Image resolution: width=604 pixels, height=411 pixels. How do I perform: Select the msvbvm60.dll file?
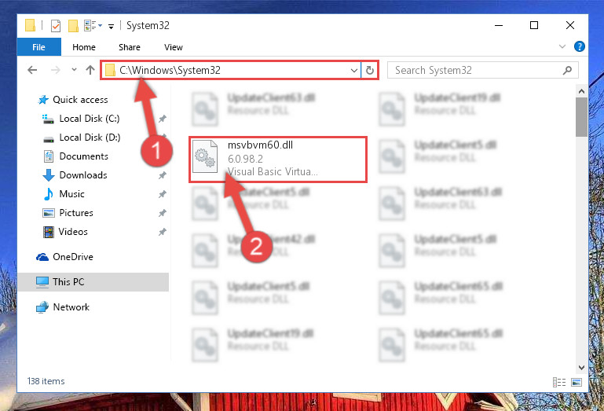pos(278,160)
